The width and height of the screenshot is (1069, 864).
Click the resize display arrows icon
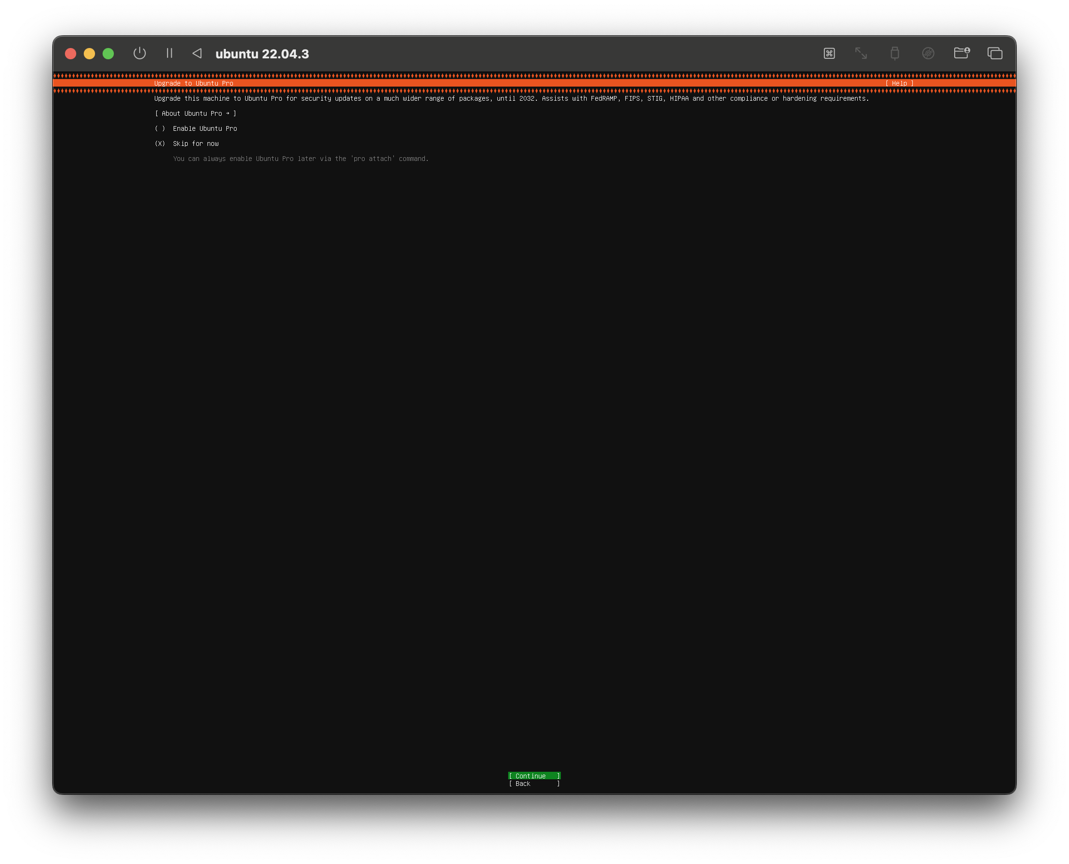(x=861, y=53)
